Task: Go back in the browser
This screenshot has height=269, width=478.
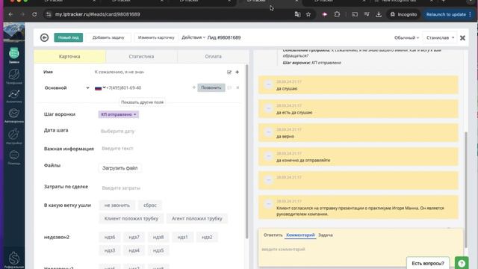Action: pos(10,14)
